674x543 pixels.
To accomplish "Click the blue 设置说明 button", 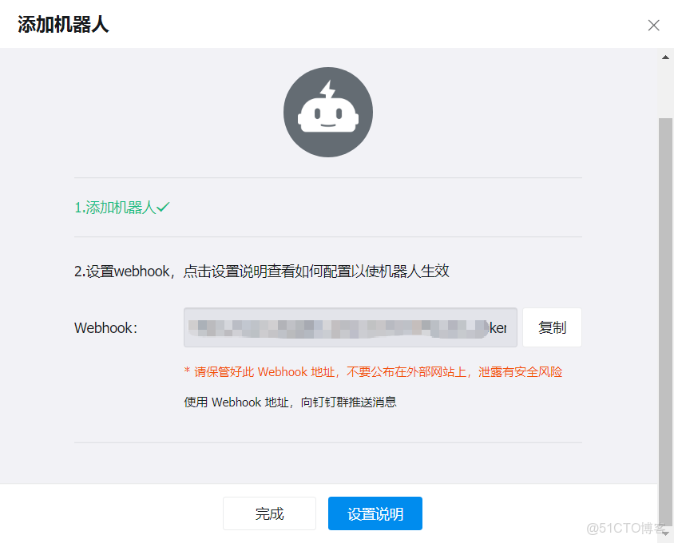I will pos(375,513).
